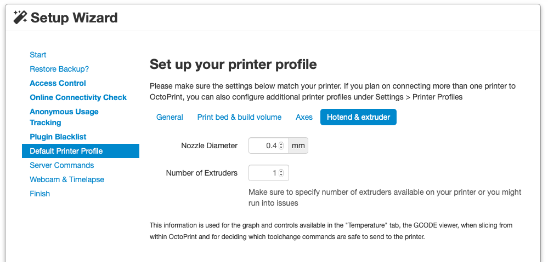Image resolution: width=548 pixels, height=262 pixels.
Task: Click the mm unit label addon
Action: [298, 145]
